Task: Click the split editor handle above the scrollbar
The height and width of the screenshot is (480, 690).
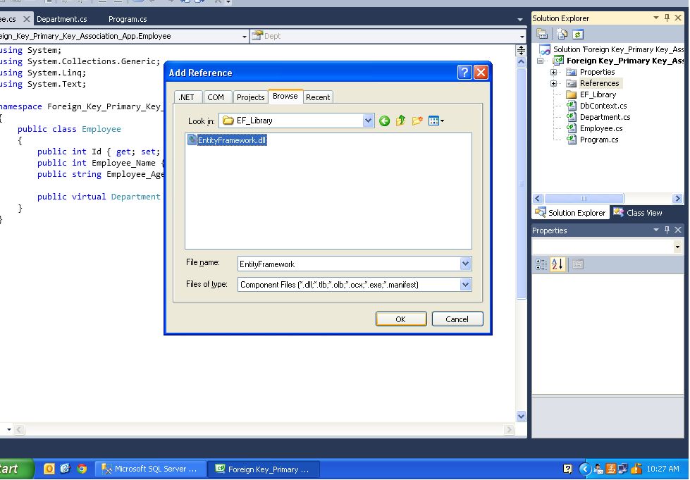Action: (521, 50)
